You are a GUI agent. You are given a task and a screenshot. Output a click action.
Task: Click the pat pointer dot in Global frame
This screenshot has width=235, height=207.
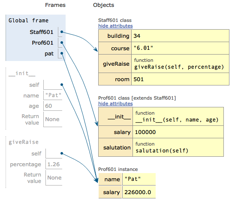coord(62,53)
